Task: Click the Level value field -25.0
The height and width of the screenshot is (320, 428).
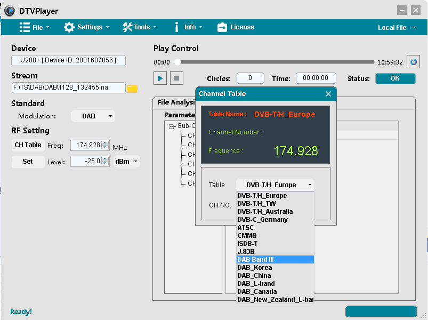Action: point(86,161)
